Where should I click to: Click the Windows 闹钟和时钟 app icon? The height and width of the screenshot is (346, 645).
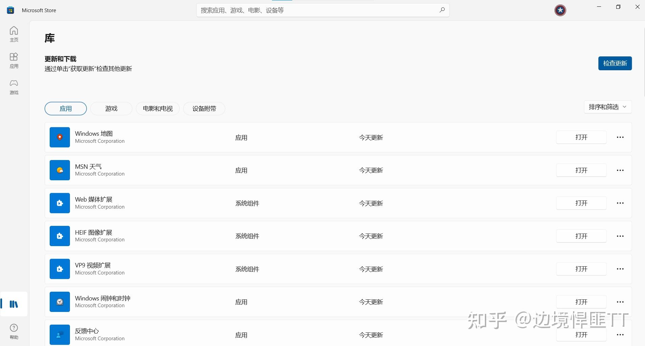click(x=60, y=302)
